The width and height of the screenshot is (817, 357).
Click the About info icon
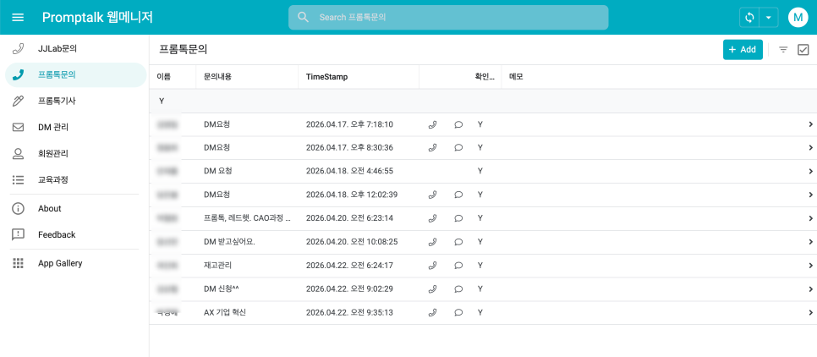click(x=18, y=208)
